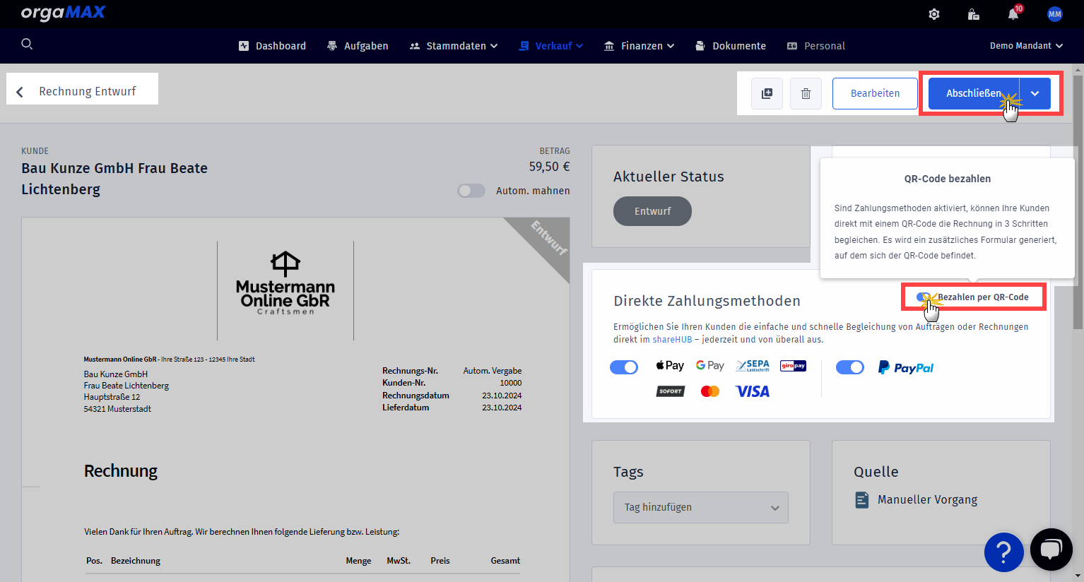Click the Rechnung heading in the preview
This screenshot has width=1084, height=582.
121,471
